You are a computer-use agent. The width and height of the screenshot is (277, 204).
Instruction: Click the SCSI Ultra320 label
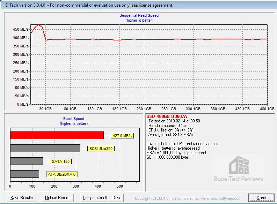click(x=101, y=149)
